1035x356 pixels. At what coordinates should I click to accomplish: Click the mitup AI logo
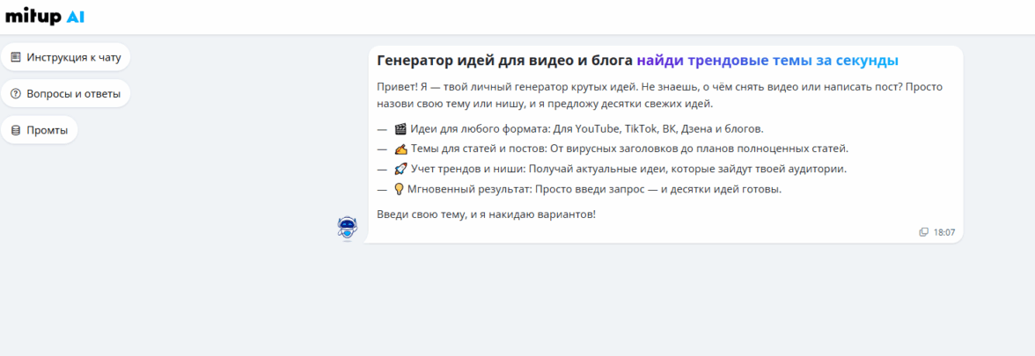coord(45,17)
